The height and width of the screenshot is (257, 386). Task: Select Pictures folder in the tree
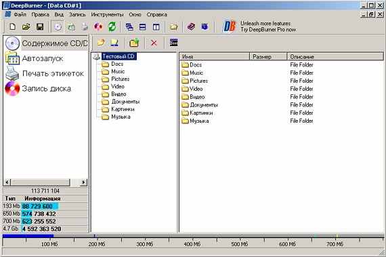tap(121, 79)
